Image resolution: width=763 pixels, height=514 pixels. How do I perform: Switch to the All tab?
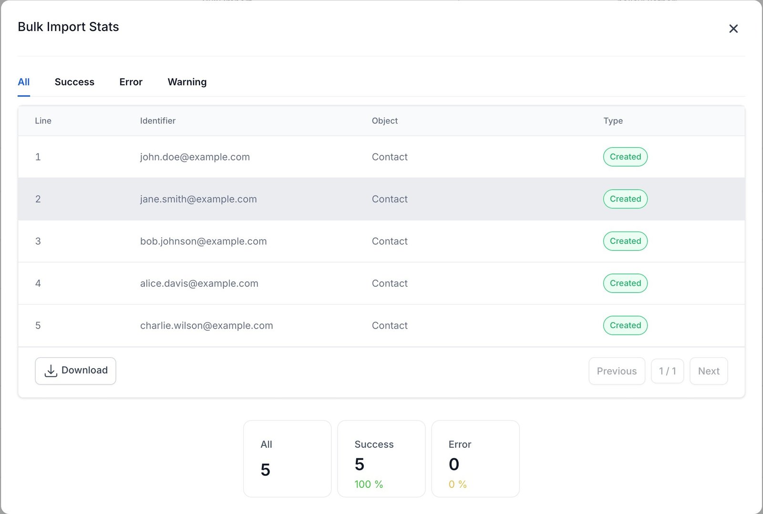click(x=24, y=82)
